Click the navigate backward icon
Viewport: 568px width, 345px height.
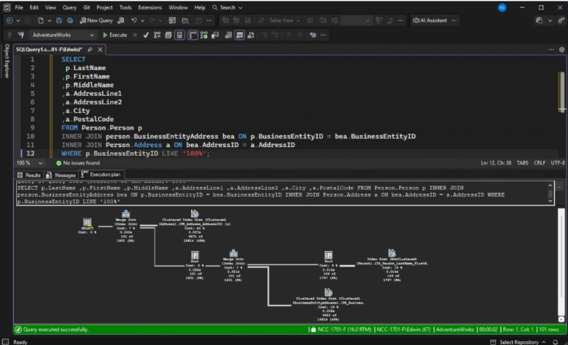(x=9, y=20)
